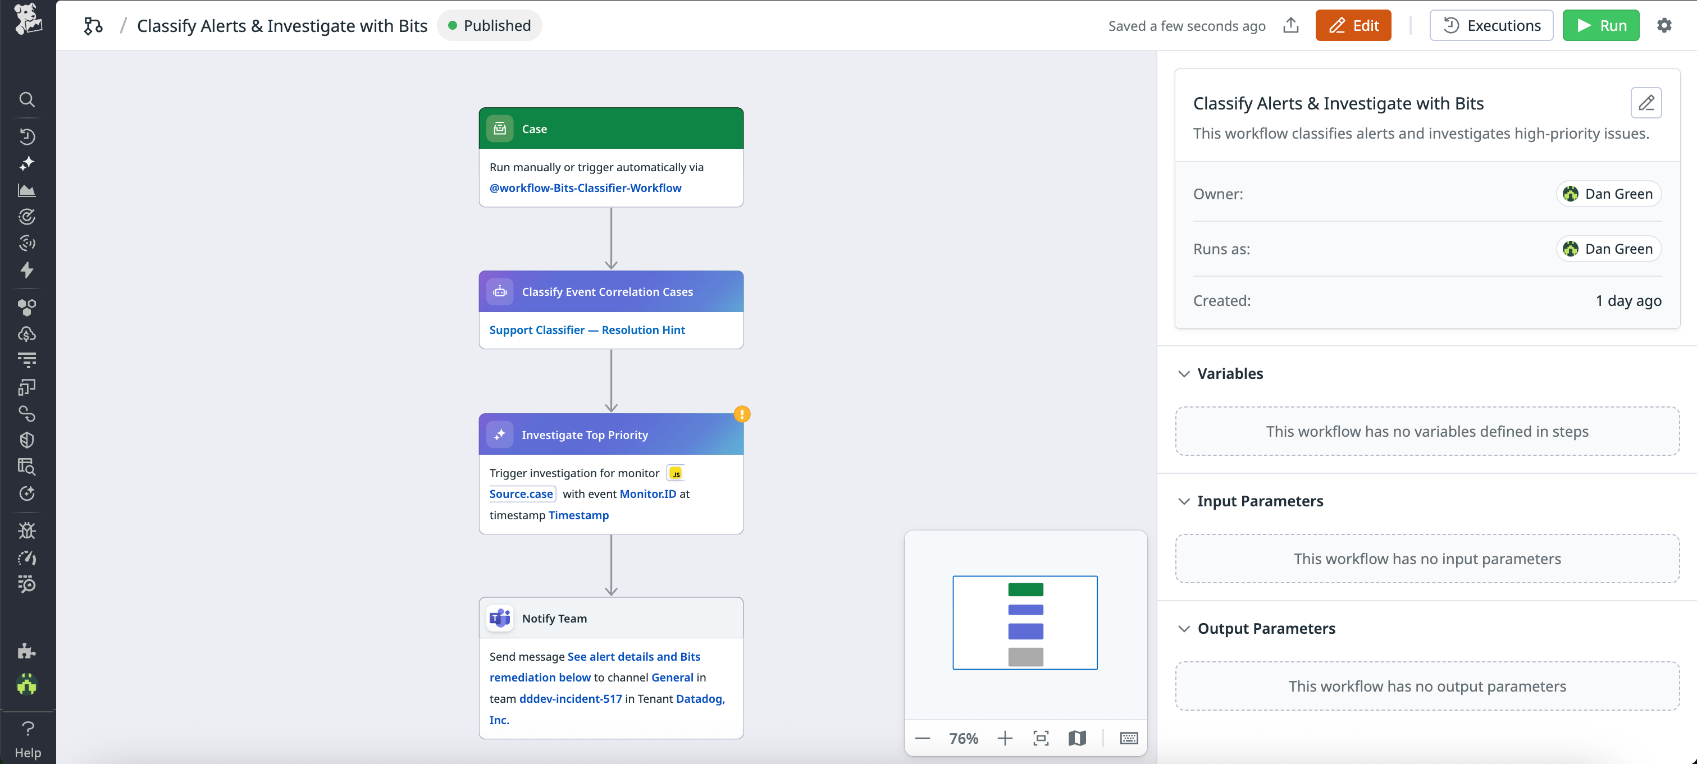Click the share/export icon next to Saved status
Viewport: 1697px width, 764px height.
pos(1291,25)
